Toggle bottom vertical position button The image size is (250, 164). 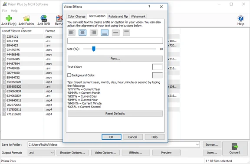tap(105, 33)
